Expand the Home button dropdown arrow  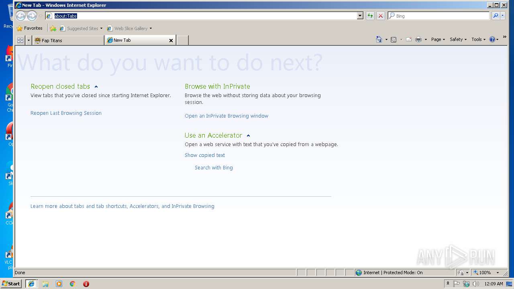[386, 39]
